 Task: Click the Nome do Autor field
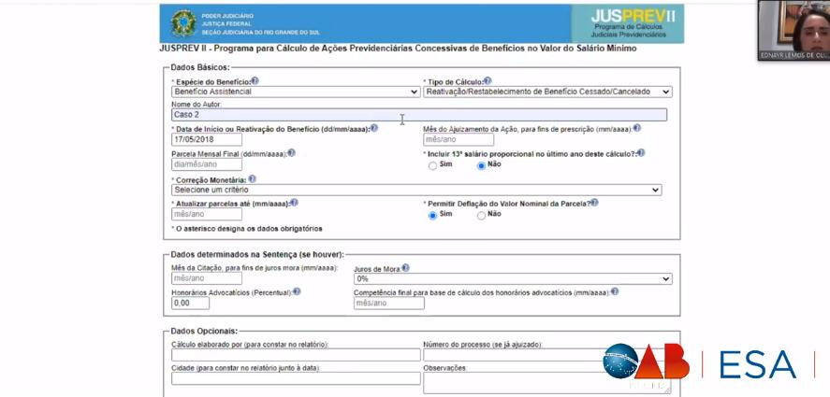point(419,115)
